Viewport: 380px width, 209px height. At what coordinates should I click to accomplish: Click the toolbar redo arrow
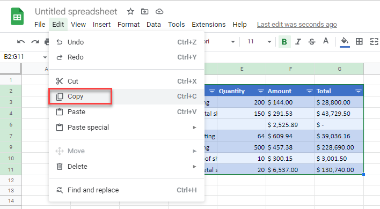35,42
